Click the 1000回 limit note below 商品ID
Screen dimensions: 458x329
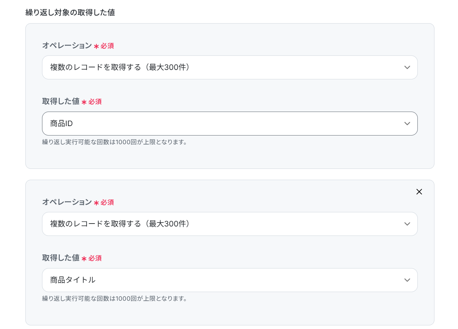pyautogui.click(x=114, y=142)
